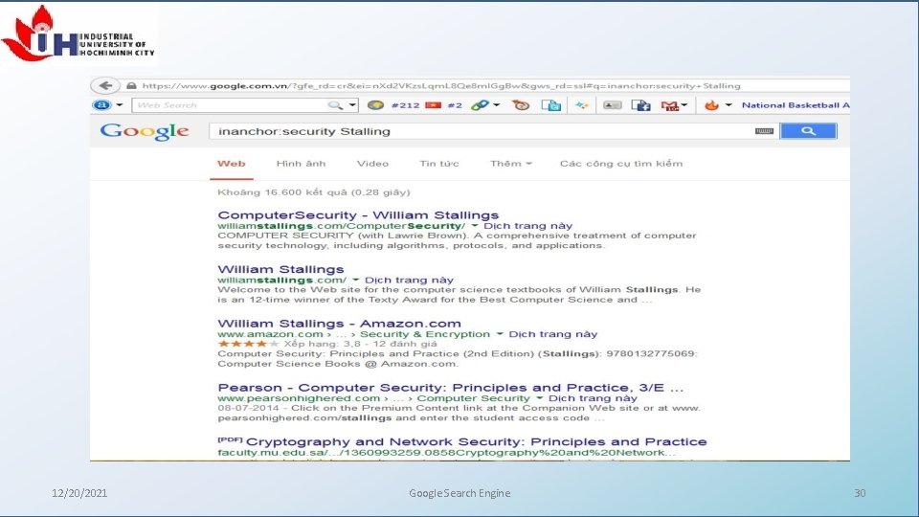
Task: Click the #2 Vietnam rank text
Action: click(x=455, y=105)
